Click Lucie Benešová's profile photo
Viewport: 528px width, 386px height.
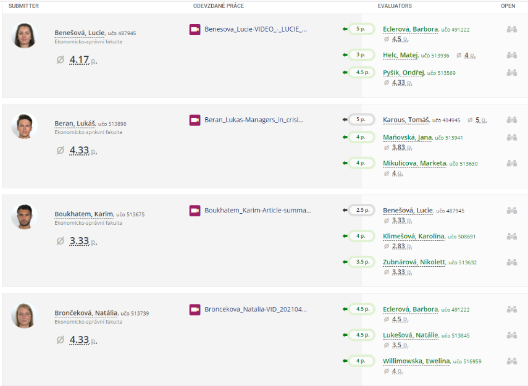tap(25, 36)
